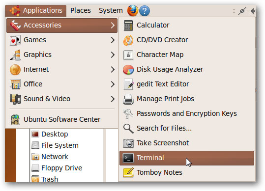This screenshot has width=265, height=191.
Task: Click the Take Screenshot camera icon
Action: tap(128, 143)
